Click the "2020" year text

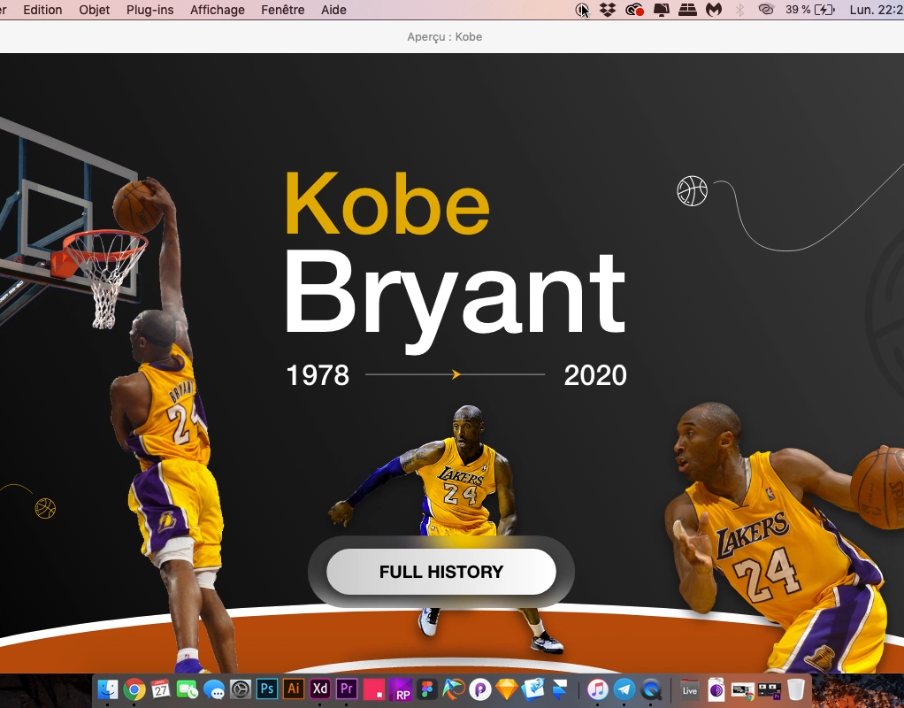[x=595, y=375]
